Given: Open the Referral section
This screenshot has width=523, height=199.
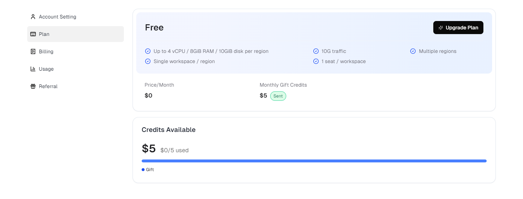Looking at the screenshot, I should pyautogui.click(x=76, y=86).
